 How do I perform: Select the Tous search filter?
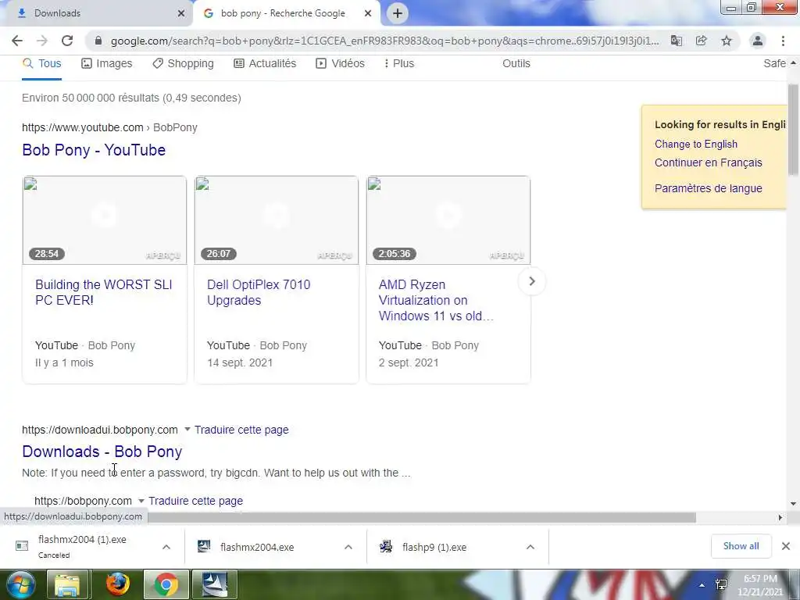coord(42,63)
